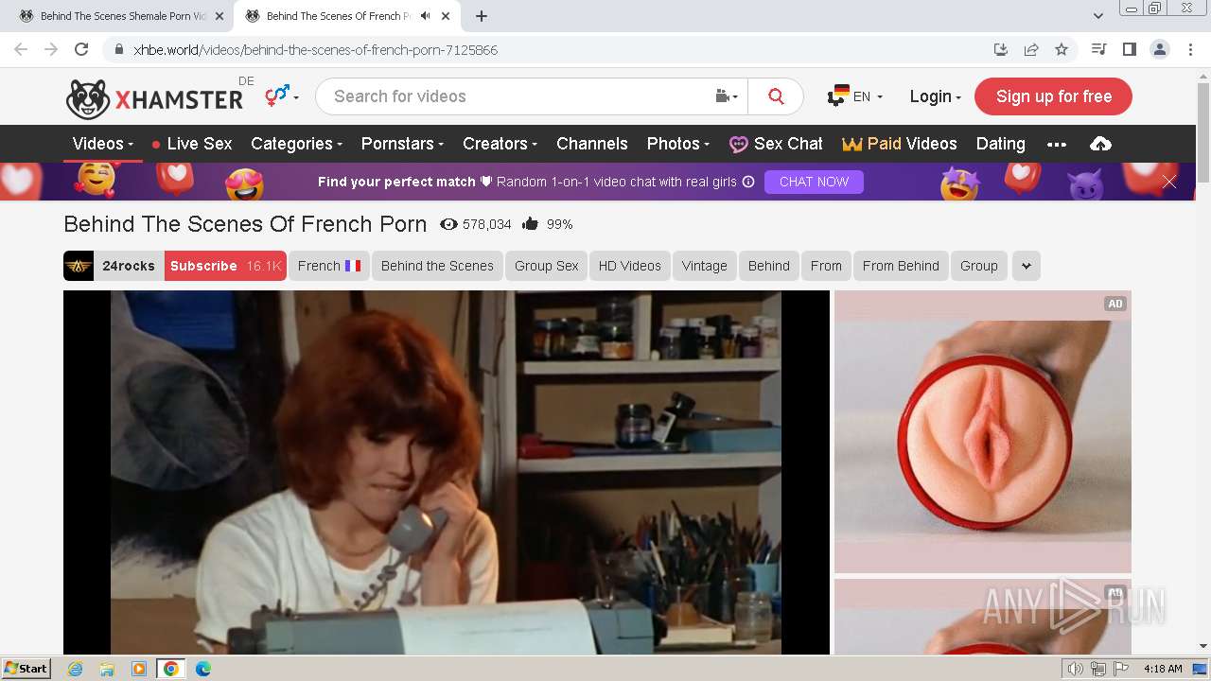Open a new browser tab
Viewport: 1211px width, 681px height.
coord(482,16)
